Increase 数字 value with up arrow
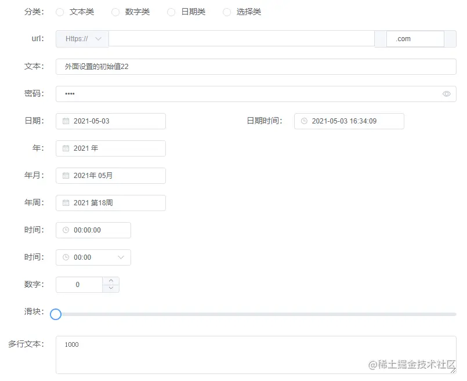467x381 pixels. click(x=111, y=281)
